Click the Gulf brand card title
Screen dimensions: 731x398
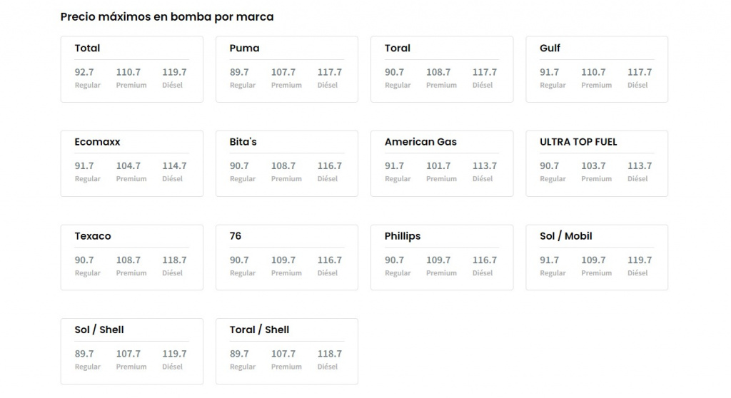click(550, 49)
